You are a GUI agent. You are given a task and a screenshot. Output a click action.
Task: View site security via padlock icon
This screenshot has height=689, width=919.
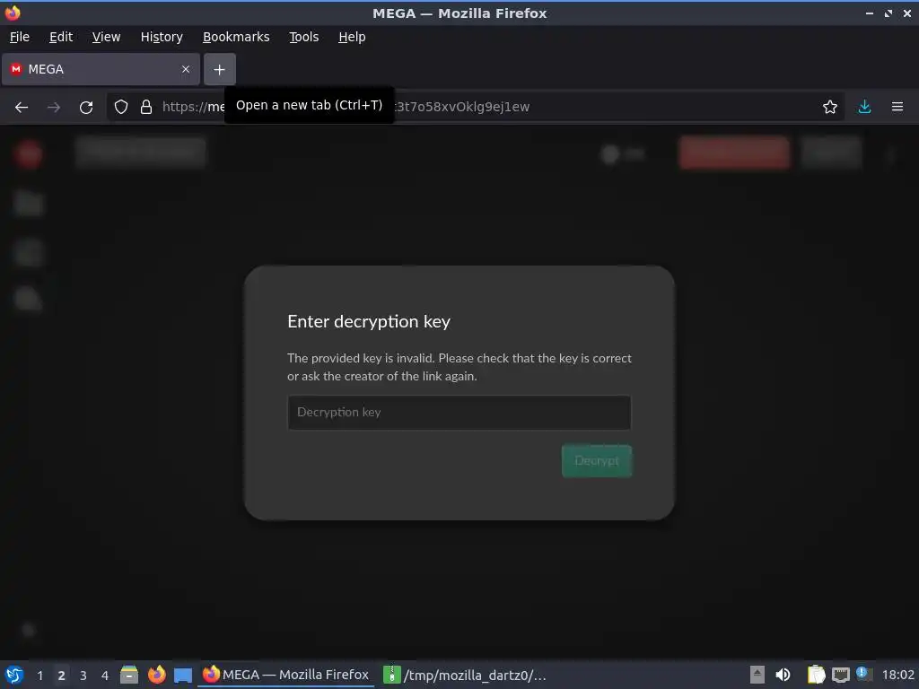pyautogui.click(x=146, y=108)
